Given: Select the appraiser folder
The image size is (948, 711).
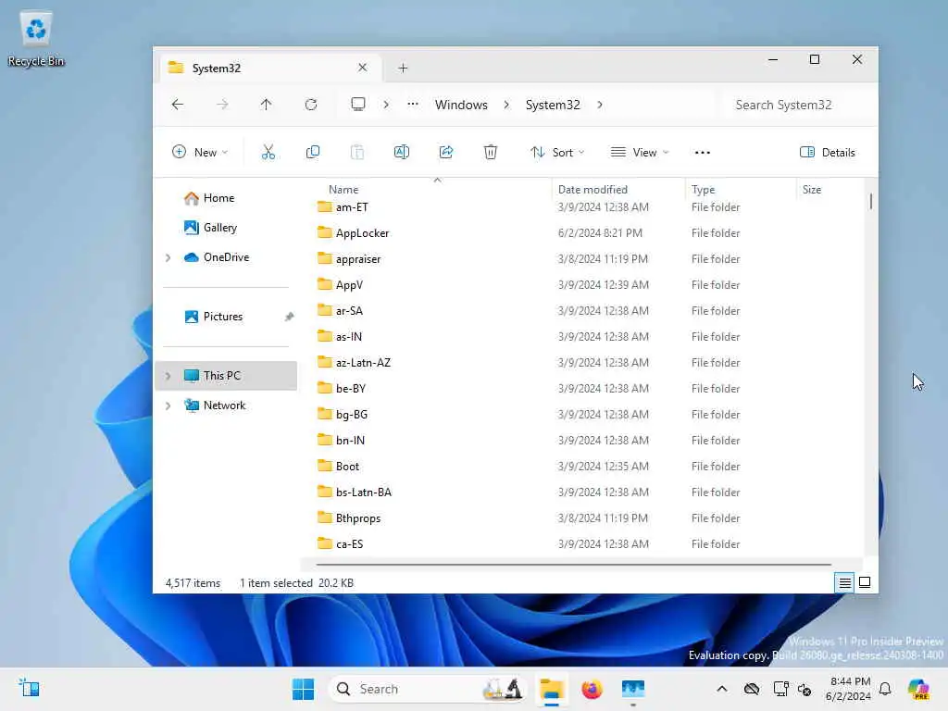Looking at the screenshot, I should pos(358,259).
